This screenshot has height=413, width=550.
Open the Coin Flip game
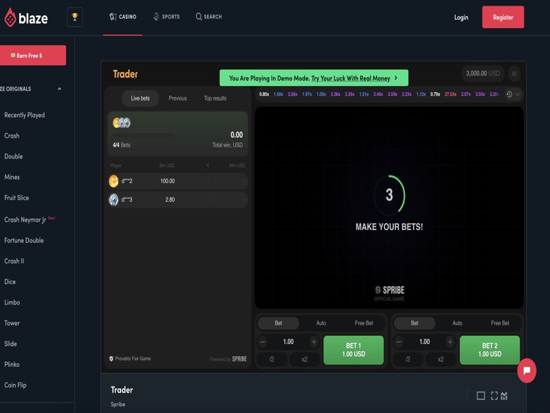pyautogui.click(x=15, y=385)
